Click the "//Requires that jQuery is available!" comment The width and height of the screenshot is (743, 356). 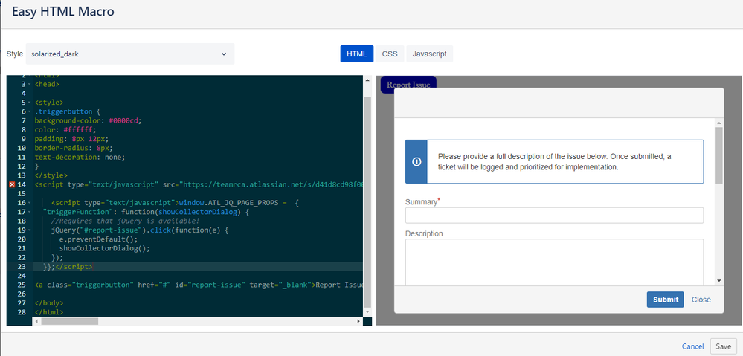click(125, 221)
